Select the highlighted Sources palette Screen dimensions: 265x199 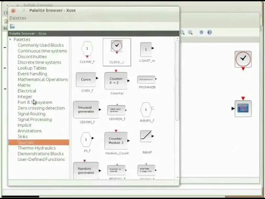39,142
